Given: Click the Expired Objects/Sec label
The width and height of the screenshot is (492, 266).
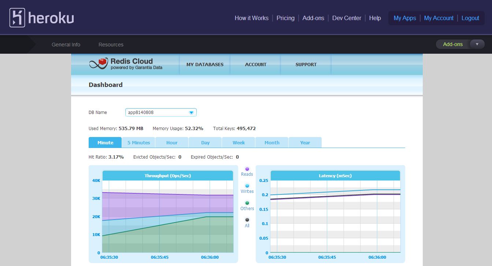Looking at the screenshot, I should [x=212, y=157].
